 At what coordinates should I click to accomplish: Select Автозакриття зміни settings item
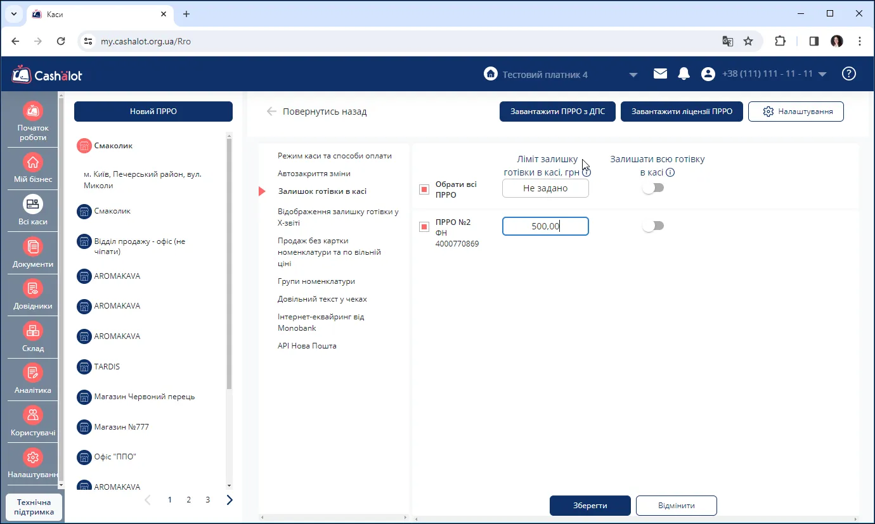(x=314, y=174)
